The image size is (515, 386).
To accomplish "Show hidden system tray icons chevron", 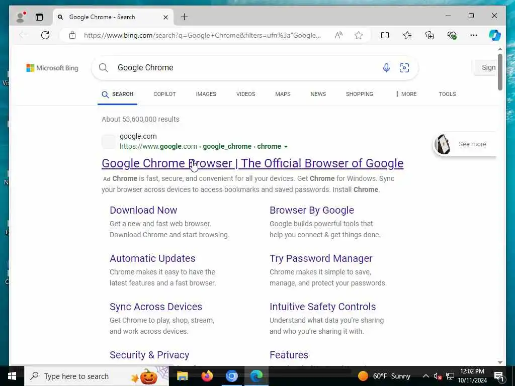I will [x=425, y=376].
